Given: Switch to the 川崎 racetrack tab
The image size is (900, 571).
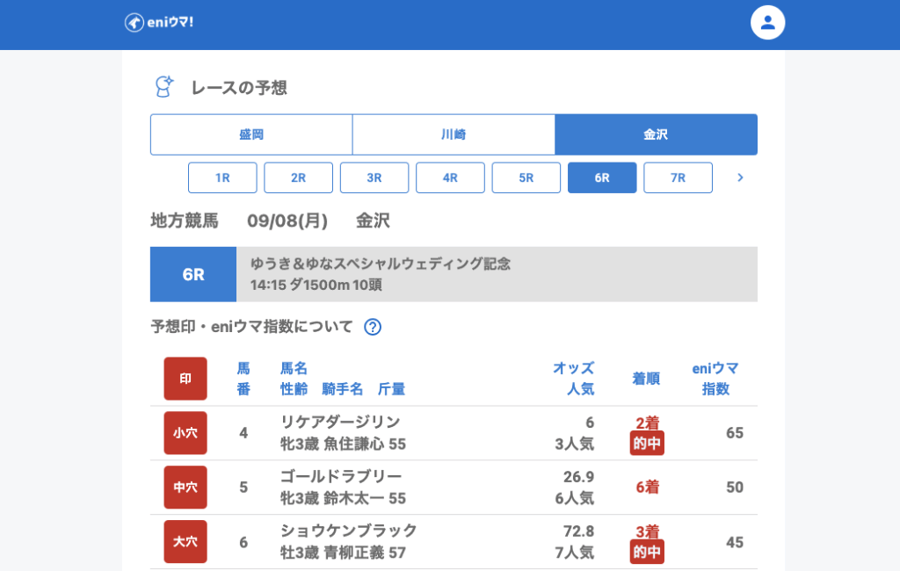Looking at the screenshot, I should [x=454, y=134].
